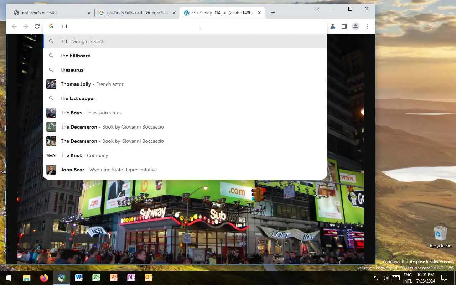The height and width of the screenshot is (285, 456).
Task: Open OneNote from the taskbar
Action: tap(131, 278)
